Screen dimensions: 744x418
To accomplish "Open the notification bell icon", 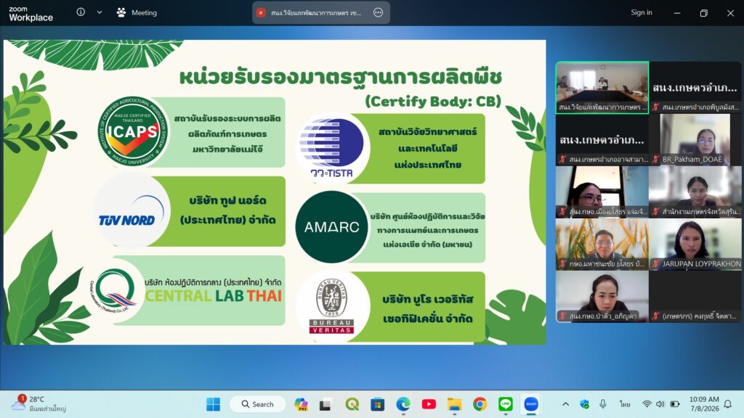I will pos(727,404).
